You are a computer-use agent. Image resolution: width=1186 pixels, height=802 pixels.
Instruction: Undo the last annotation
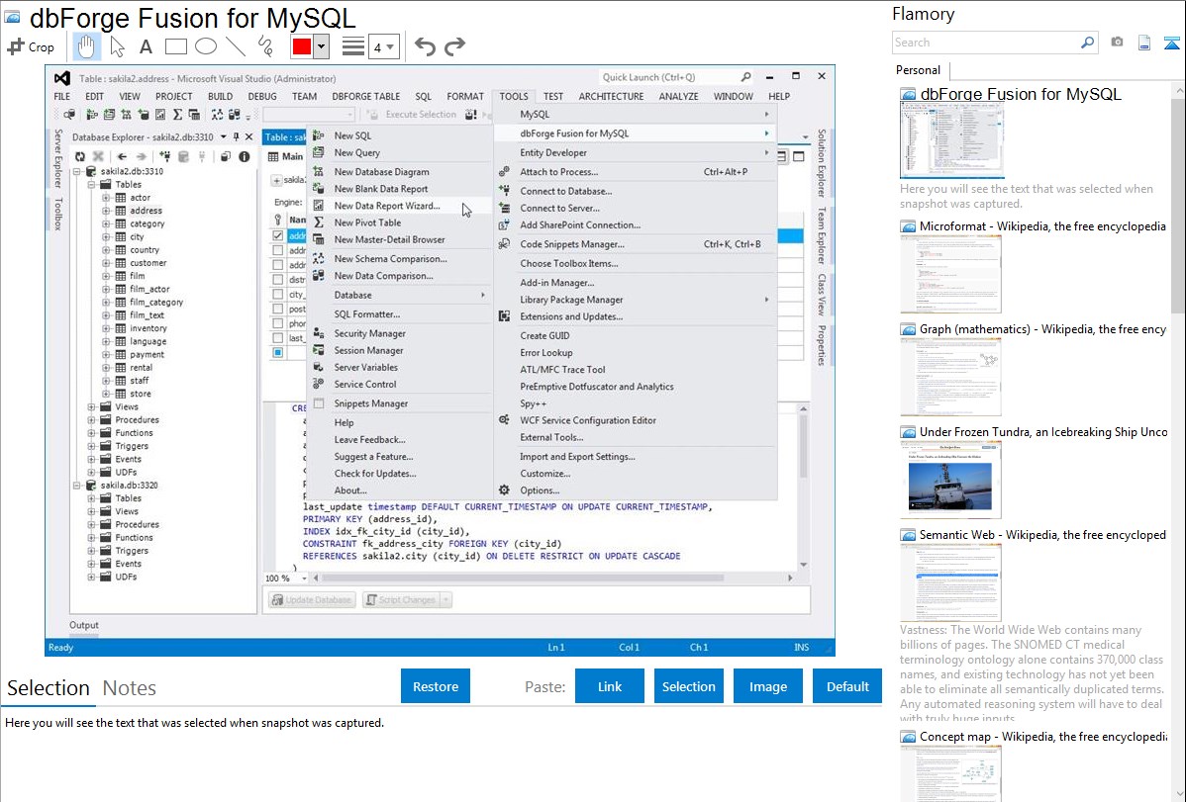pyautogui.click(x=425, y=46)
